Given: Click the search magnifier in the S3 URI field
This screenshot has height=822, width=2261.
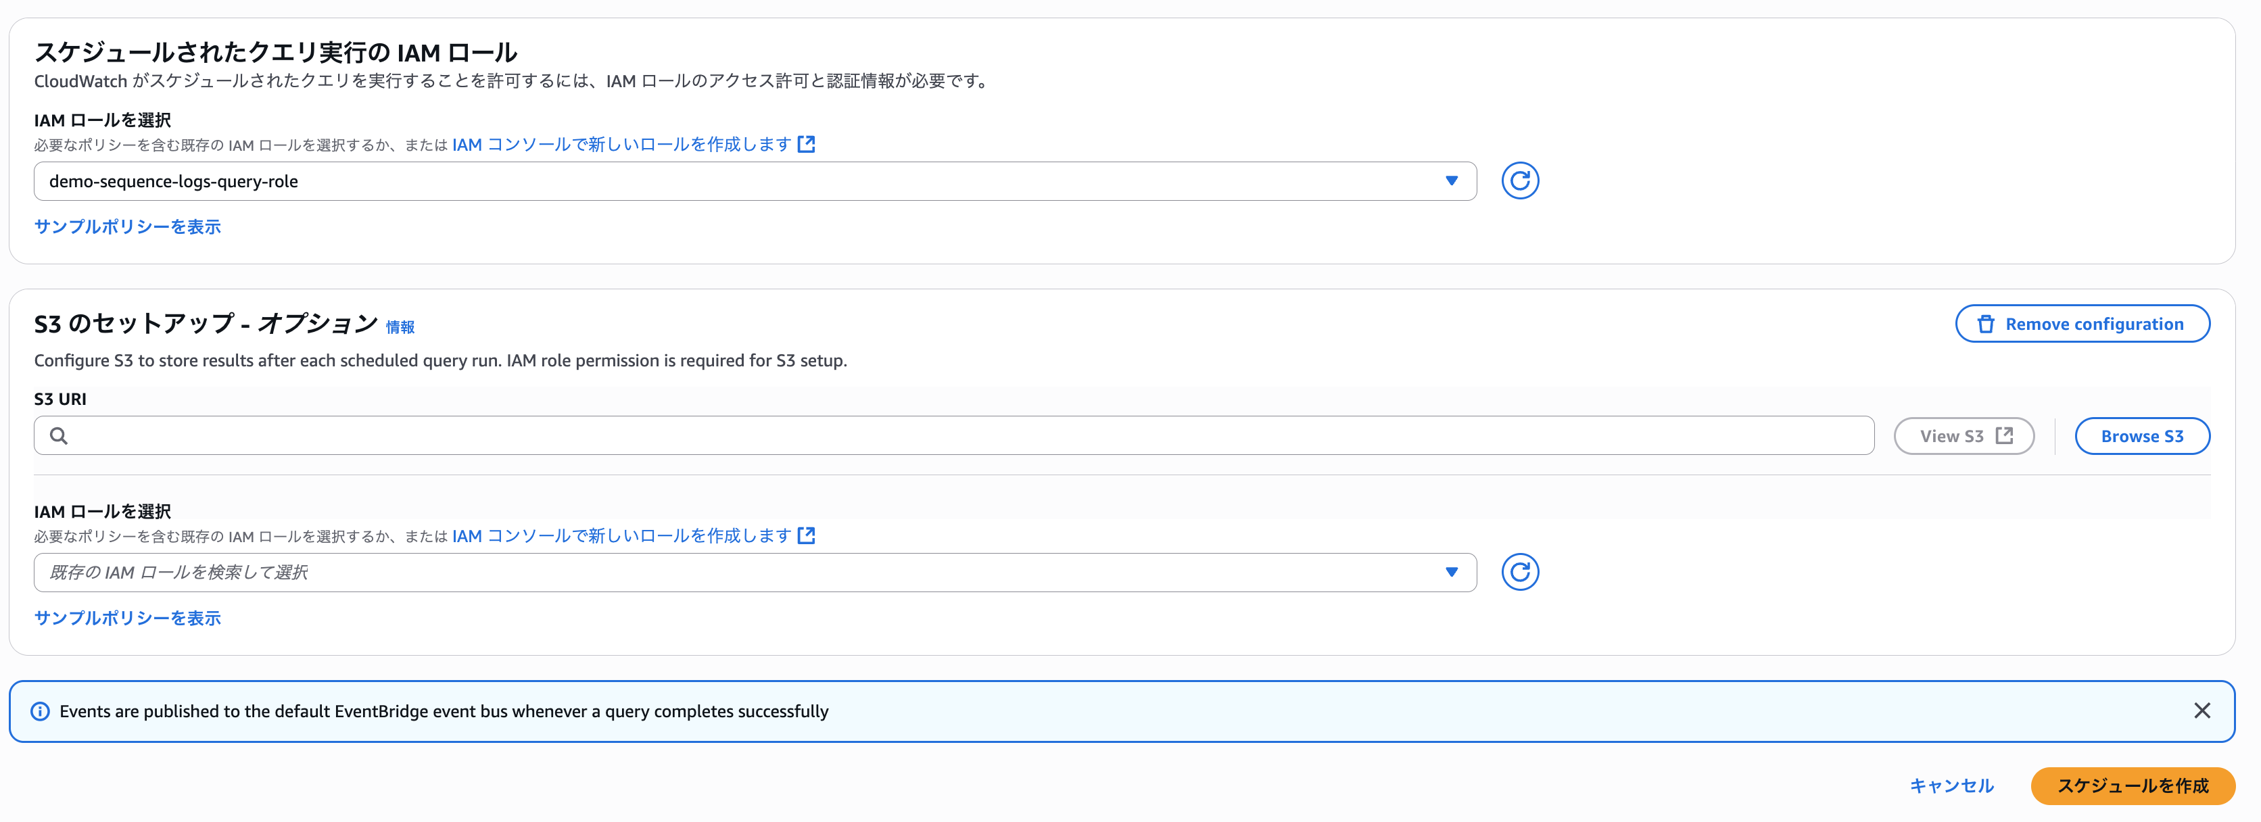Looking at the screenshot, I should [x=59, y=435].
